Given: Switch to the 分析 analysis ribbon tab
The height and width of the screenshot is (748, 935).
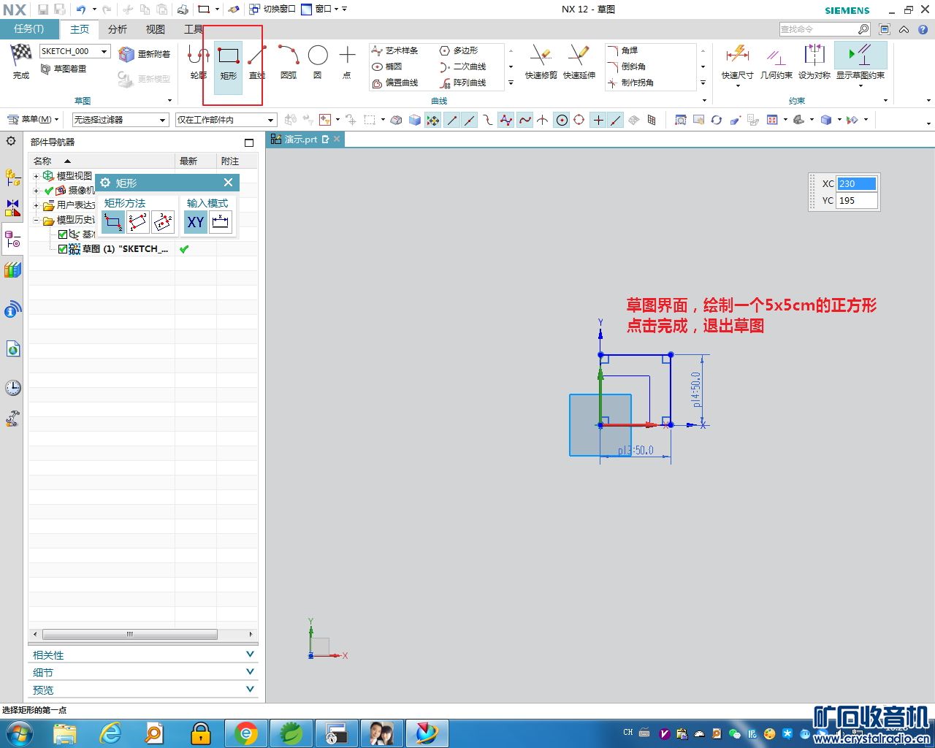Looking at the screenshot, I should pos(117,29).
